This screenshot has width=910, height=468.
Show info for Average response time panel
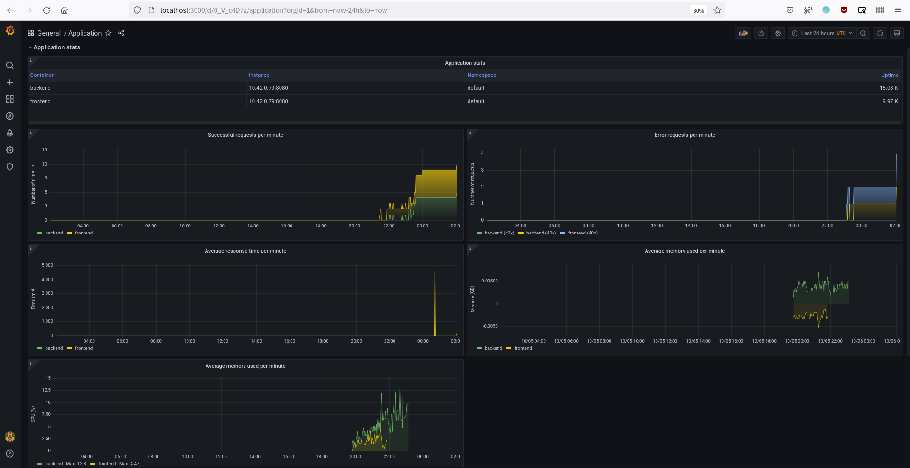[31, 248]
